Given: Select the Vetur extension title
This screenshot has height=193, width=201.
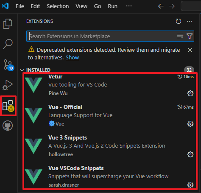Looking at the screenshot, I should coord(55,77).
